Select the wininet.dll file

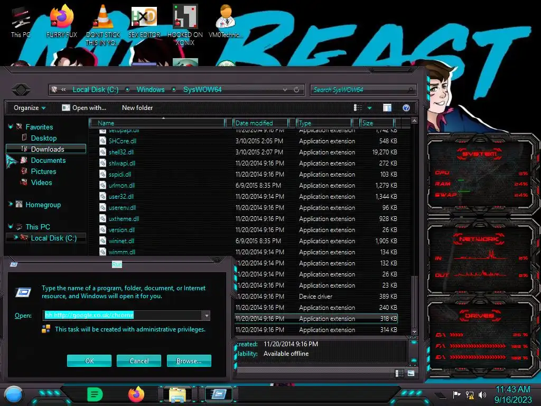122,241
